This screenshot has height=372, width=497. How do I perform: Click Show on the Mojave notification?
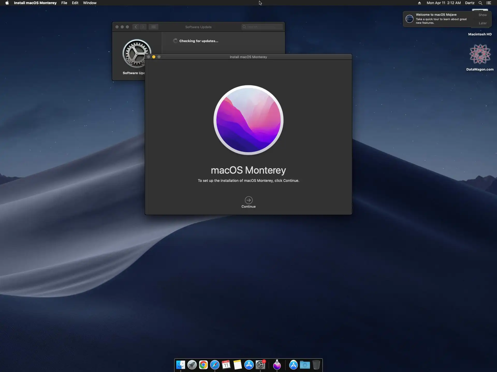[x=483, y=15]
